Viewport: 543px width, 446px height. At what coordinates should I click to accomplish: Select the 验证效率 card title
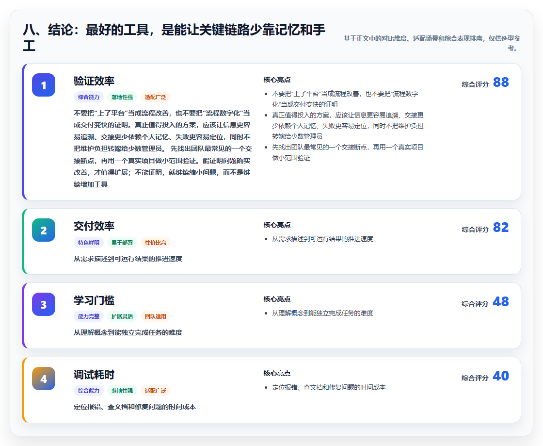pos(94,81)
